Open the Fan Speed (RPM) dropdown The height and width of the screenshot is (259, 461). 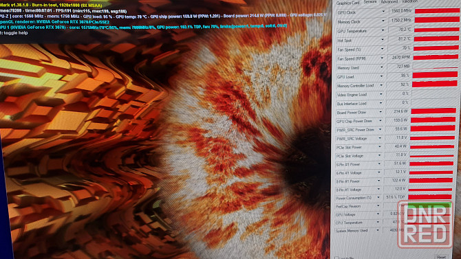tap(382, 58)
